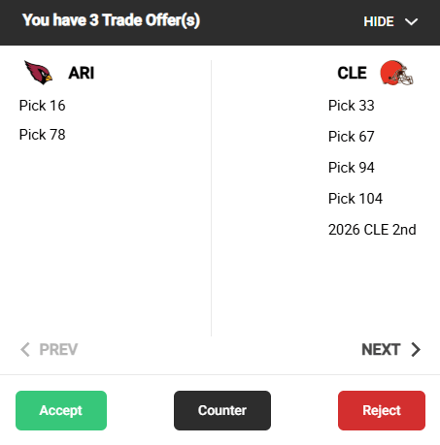Accept the trade offer

pyautogui.click(x=61, y=410)
